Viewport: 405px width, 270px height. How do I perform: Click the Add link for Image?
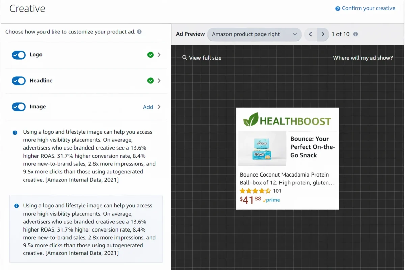click(148, 107)
